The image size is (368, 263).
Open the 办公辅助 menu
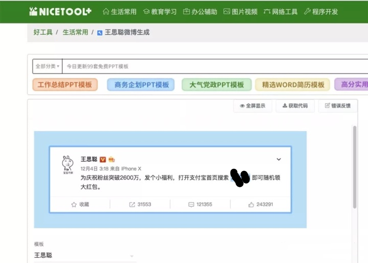click(x=200, y=12)
